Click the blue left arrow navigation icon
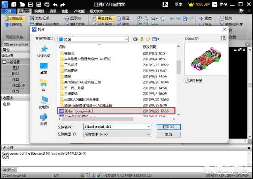The image size is (253, 179). 172,19
